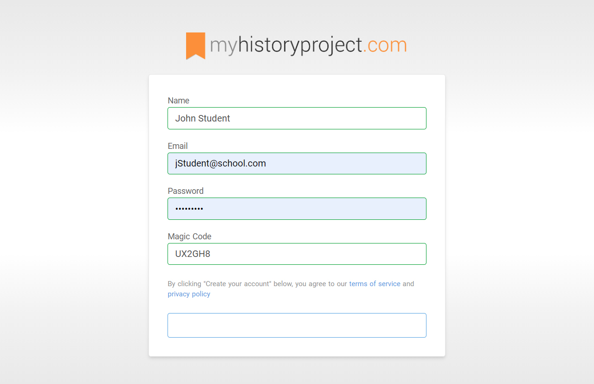Focus the Password input field
The height and width of the screenshot is (384, 594).
(297, 209)
